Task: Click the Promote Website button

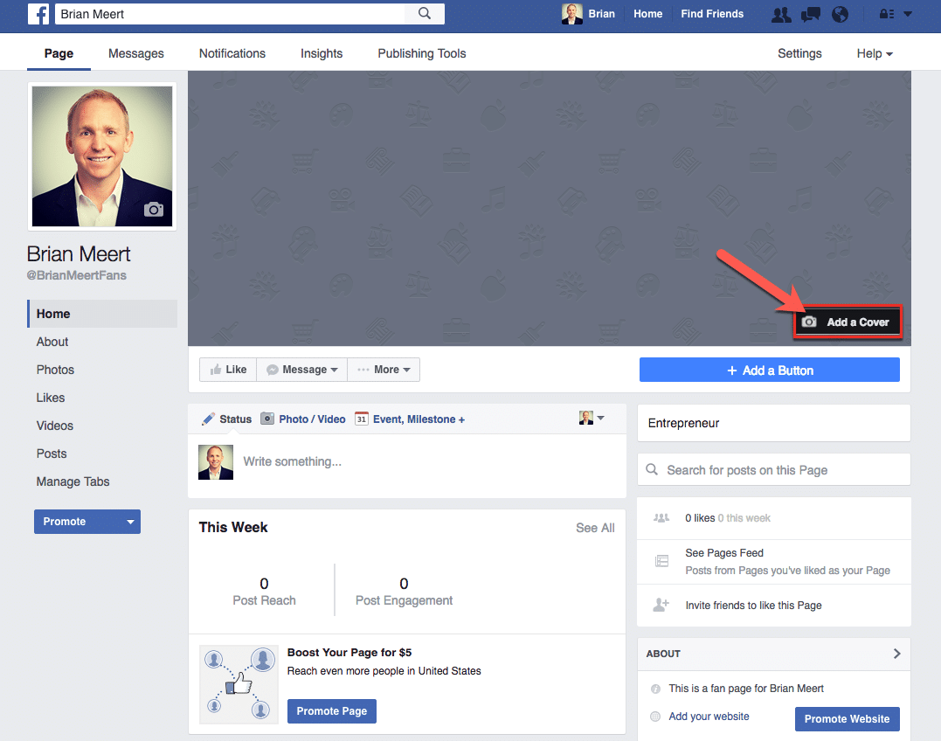Action: [x=847, y=719]
